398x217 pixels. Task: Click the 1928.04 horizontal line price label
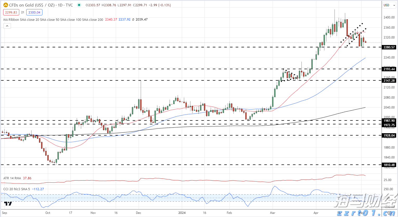(x=389, y=136)
